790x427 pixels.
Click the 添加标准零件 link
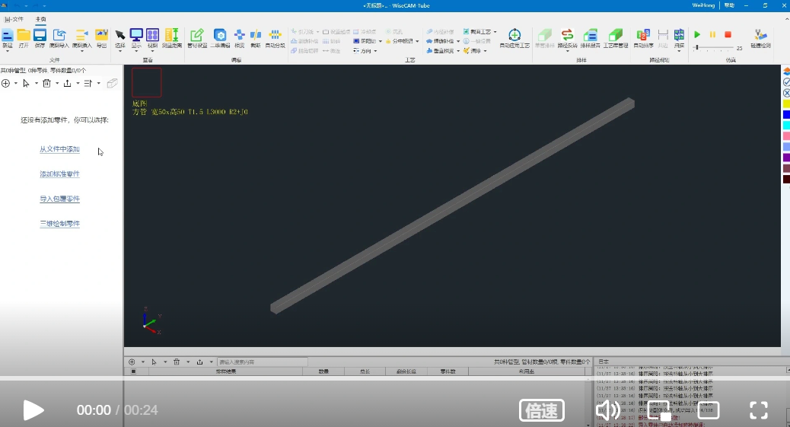[x=59, y=174]
